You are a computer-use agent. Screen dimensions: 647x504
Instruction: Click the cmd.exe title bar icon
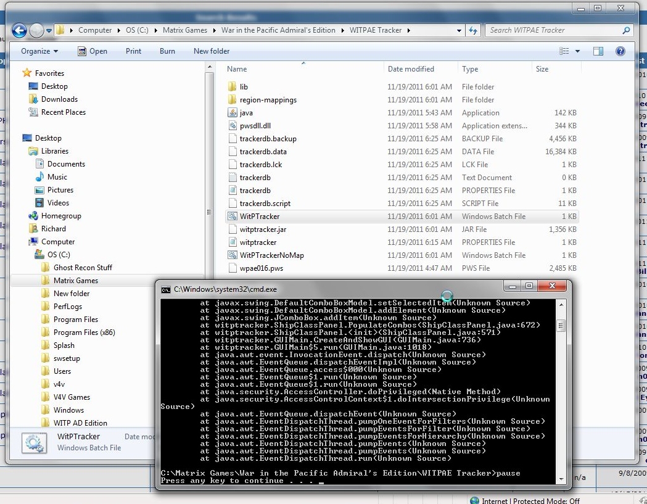tap(166, 289)
